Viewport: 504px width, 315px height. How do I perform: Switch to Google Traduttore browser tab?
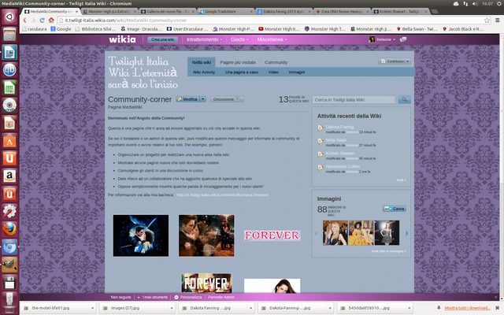coord(226,11)
